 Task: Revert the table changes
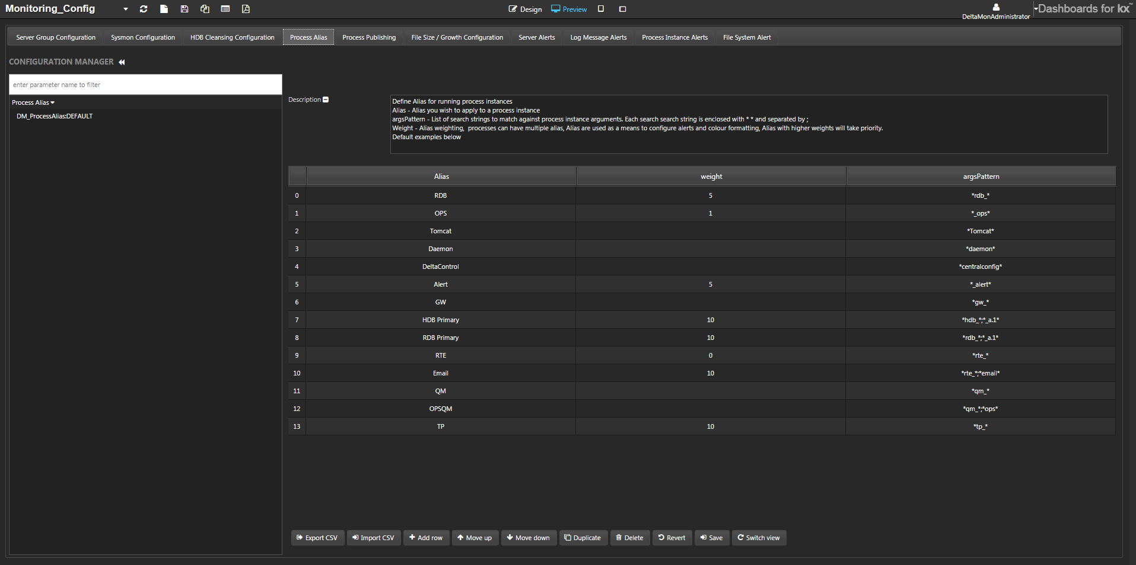pos(672,538)
